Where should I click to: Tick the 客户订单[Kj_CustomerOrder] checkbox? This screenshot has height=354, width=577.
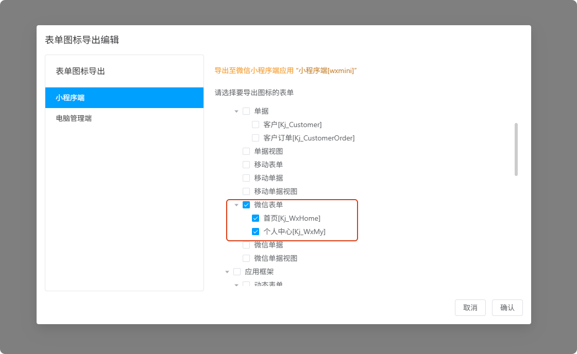click(x=256, y=138)
